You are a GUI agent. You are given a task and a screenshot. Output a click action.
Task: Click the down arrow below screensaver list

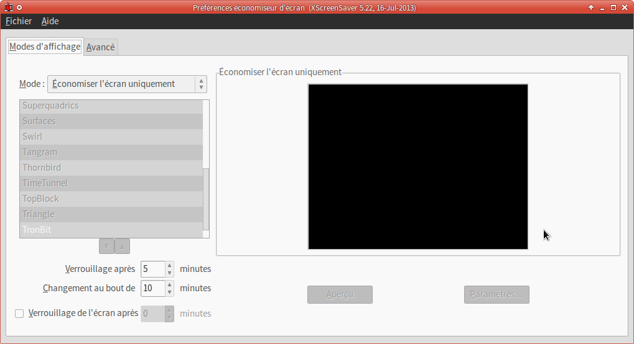(106, 246)
